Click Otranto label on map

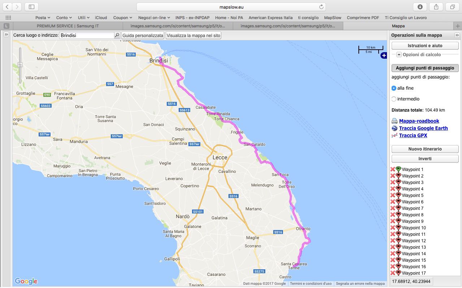coord(303,229)
